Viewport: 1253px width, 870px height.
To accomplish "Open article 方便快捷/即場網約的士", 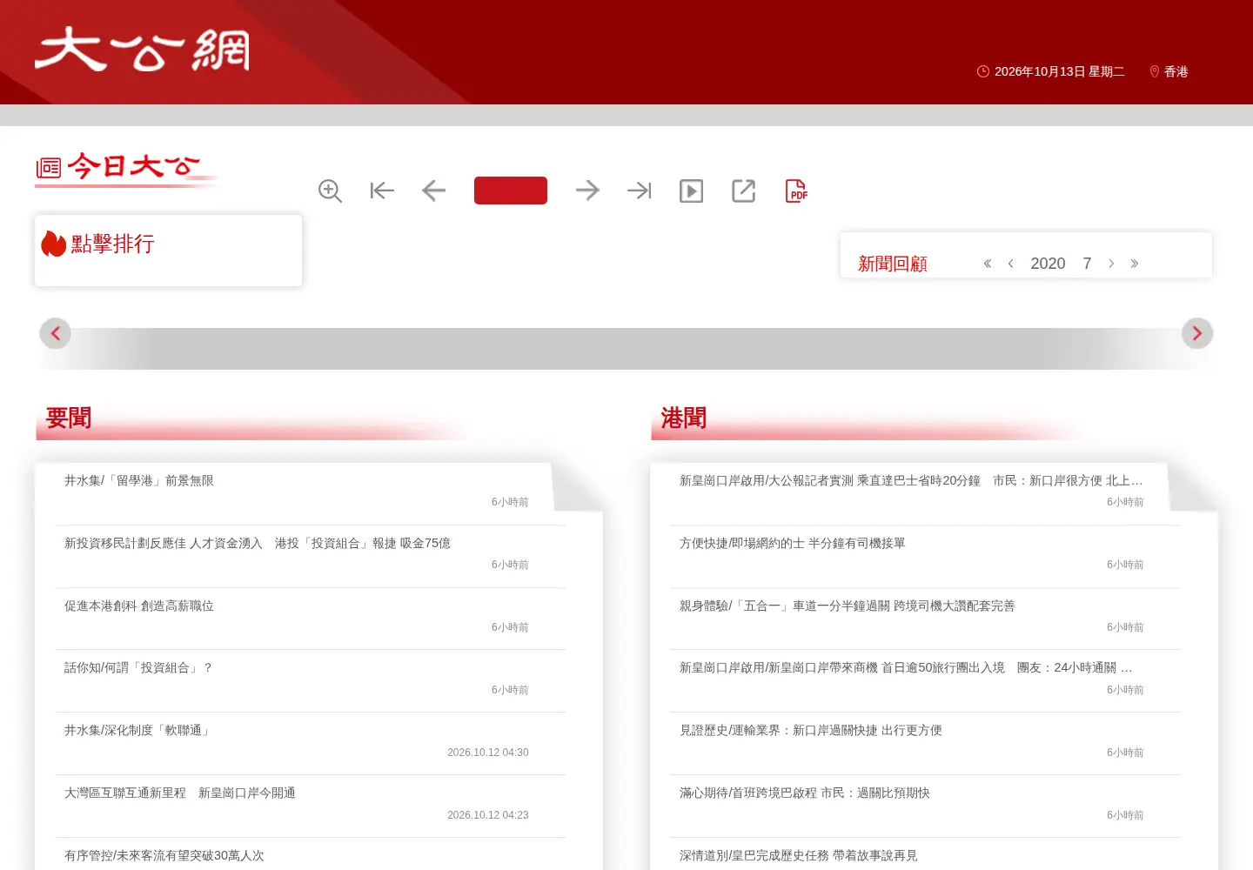I will [x=793, y=543].
